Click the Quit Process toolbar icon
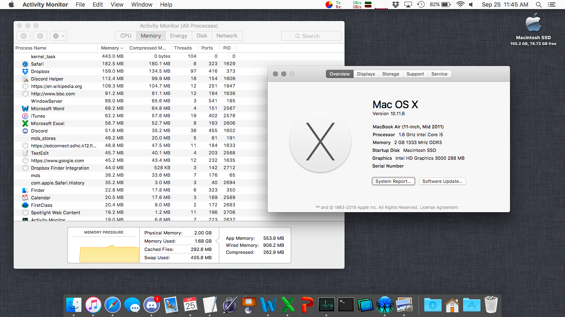 pos(24,36)
